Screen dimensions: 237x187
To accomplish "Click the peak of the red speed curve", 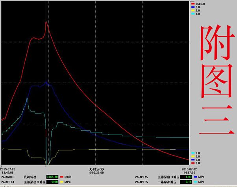I will [x=46, y=21].
